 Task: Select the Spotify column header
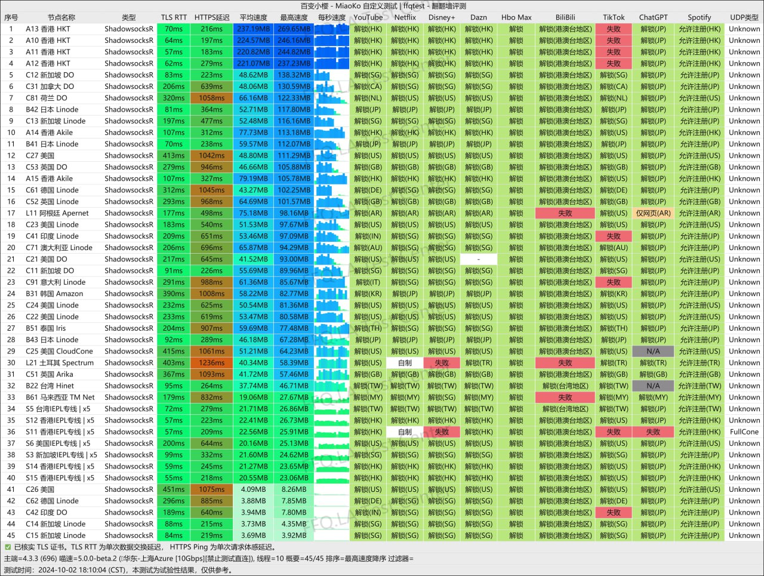coord(699,17)
